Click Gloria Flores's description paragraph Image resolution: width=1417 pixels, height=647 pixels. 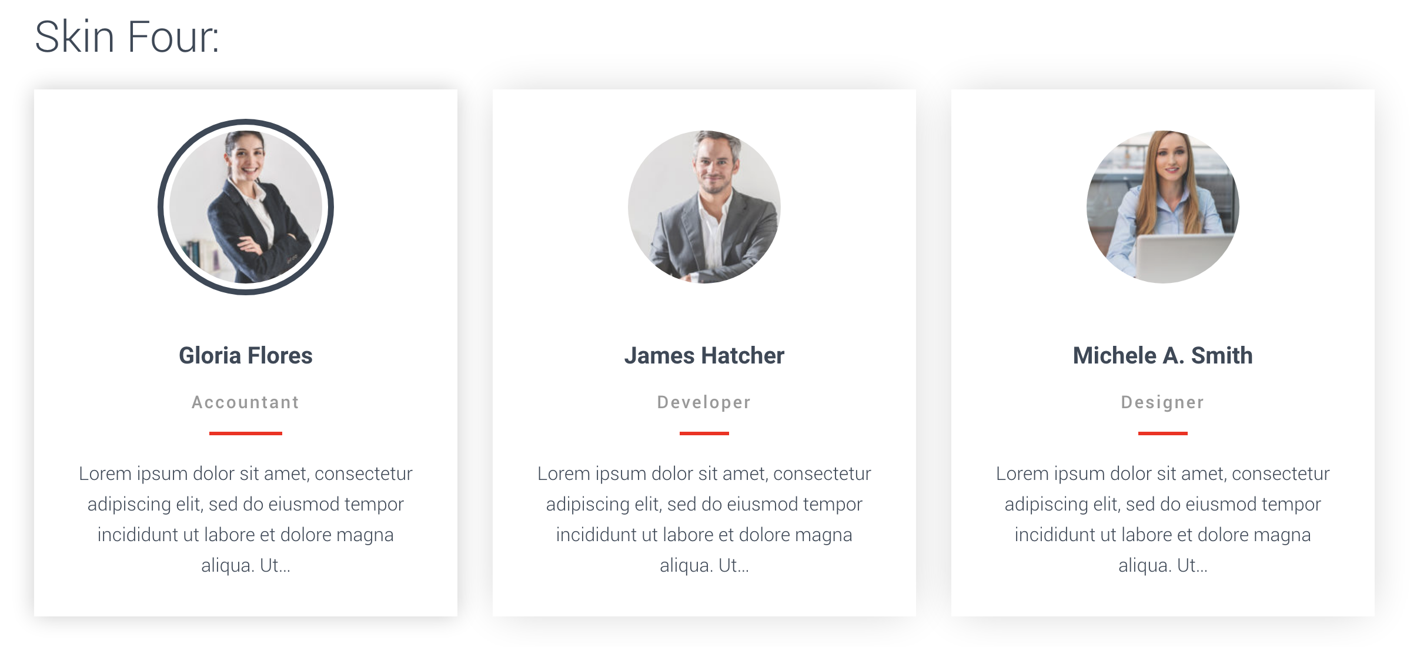246,504
